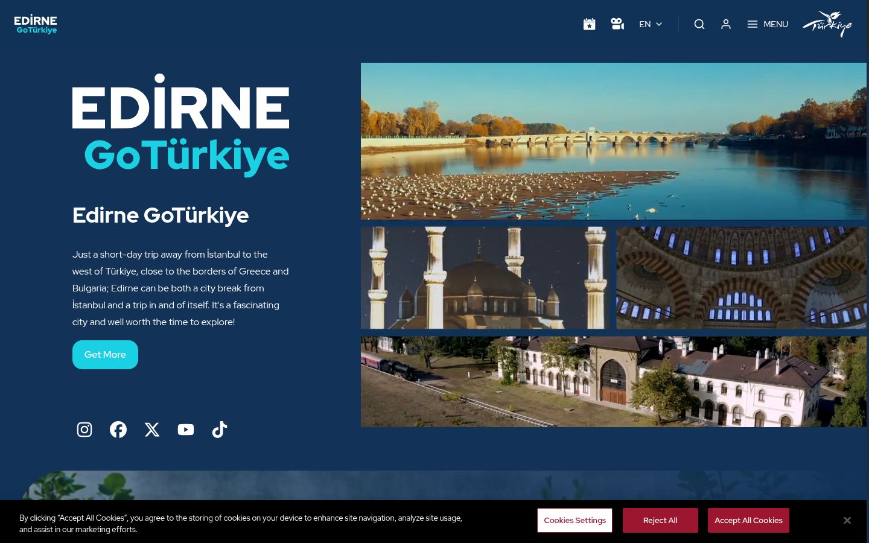Open the Instagram social link
The image size is (869, 543).
(84, 430)
